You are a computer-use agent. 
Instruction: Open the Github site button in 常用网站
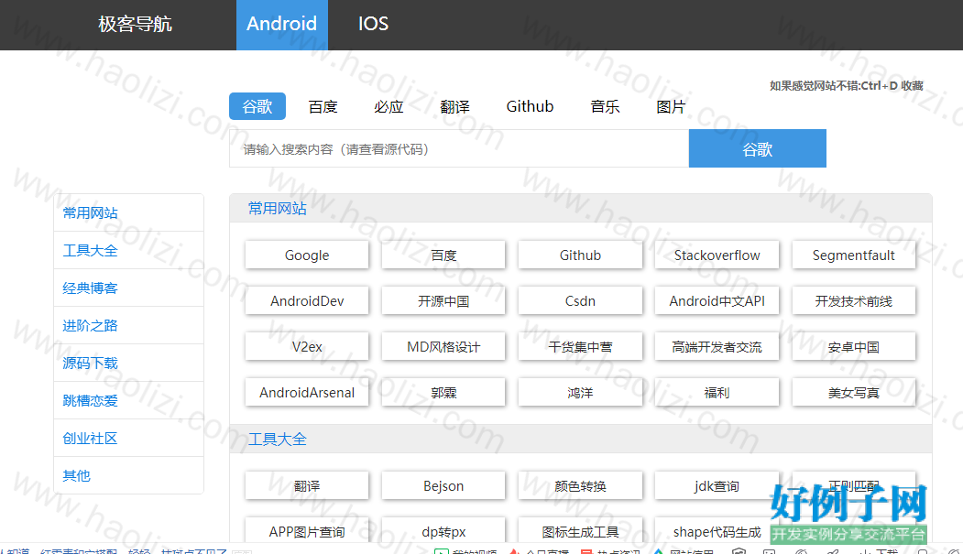coord(580,255)
